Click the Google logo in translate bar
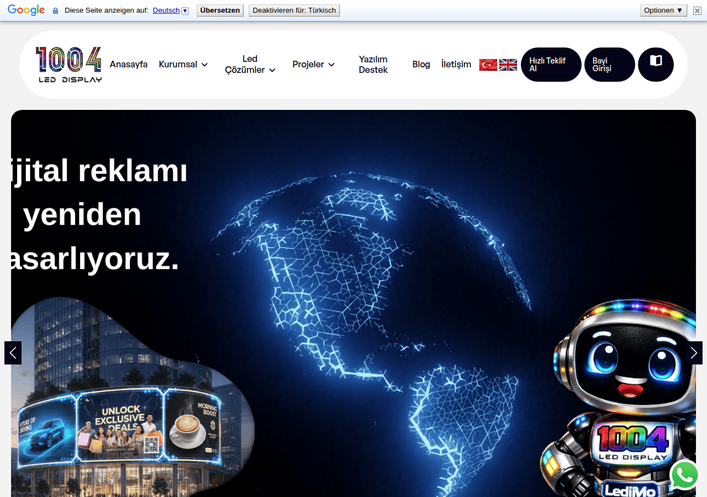The width and height of the screenshot is (707, 497). point(26,10)
